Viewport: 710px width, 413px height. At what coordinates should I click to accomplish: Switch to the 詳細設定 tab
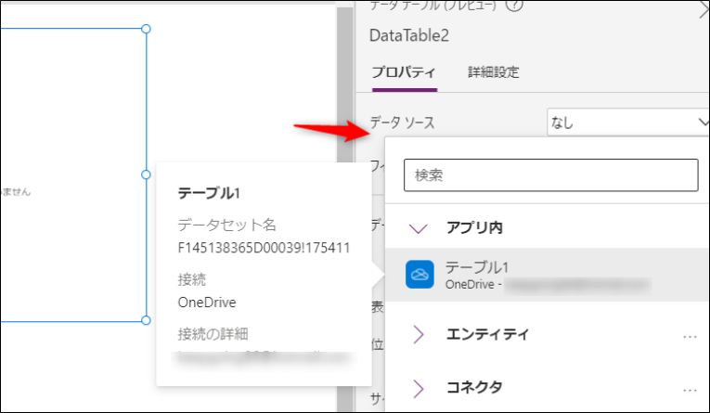click(494, 72)
